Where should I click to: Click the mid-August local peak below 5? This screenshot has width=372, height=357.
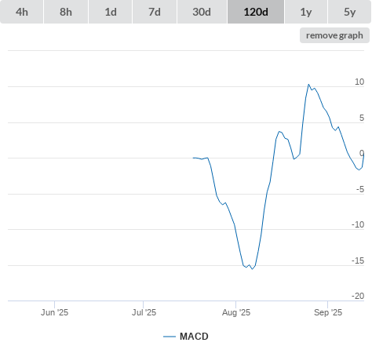pos(279,131)
